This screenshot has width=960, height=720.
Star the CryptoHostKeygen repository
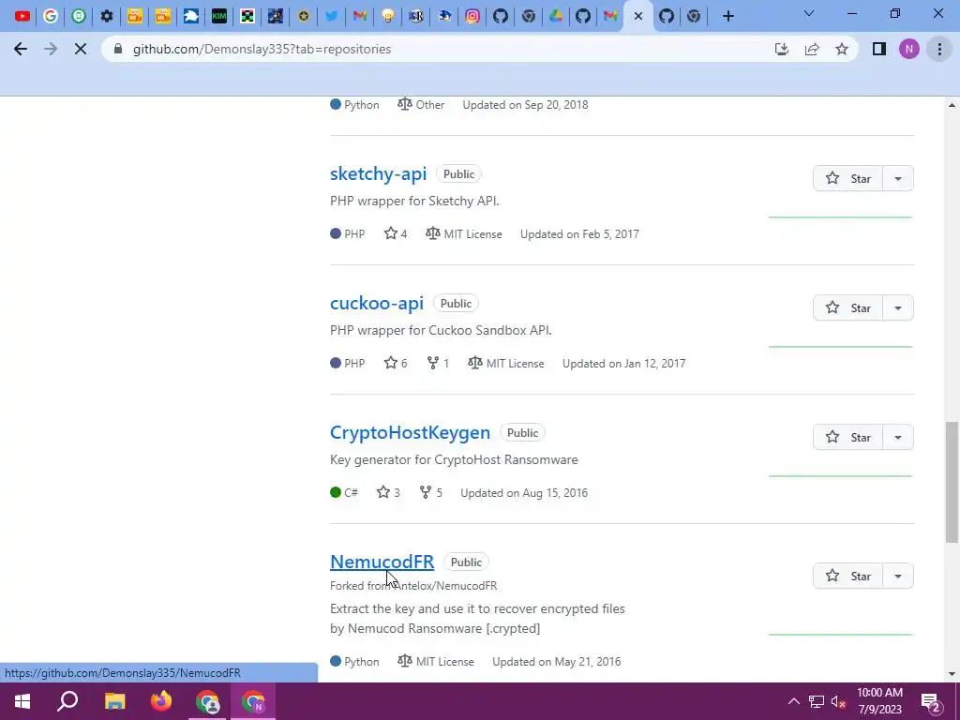coord(847,437)
